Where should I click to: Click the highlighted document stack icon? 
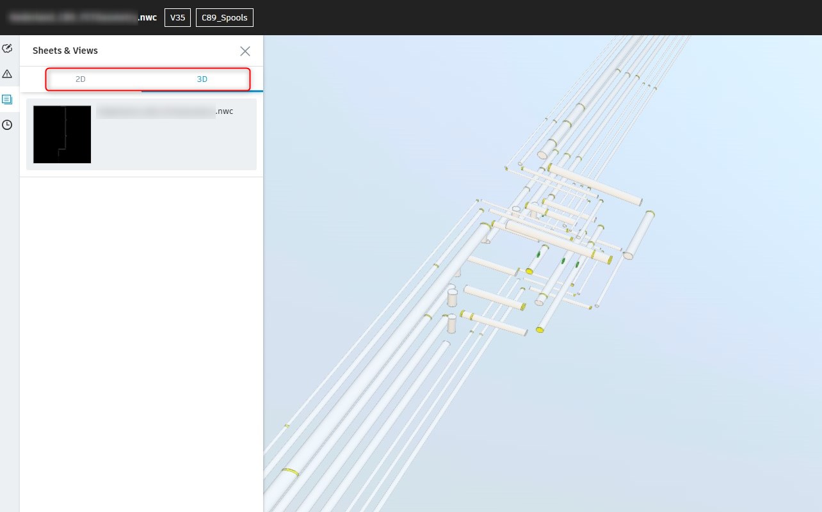[x=8, y=99]
